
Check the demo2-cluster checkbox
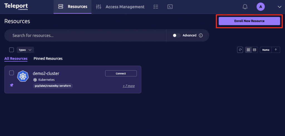coord(11,73)
